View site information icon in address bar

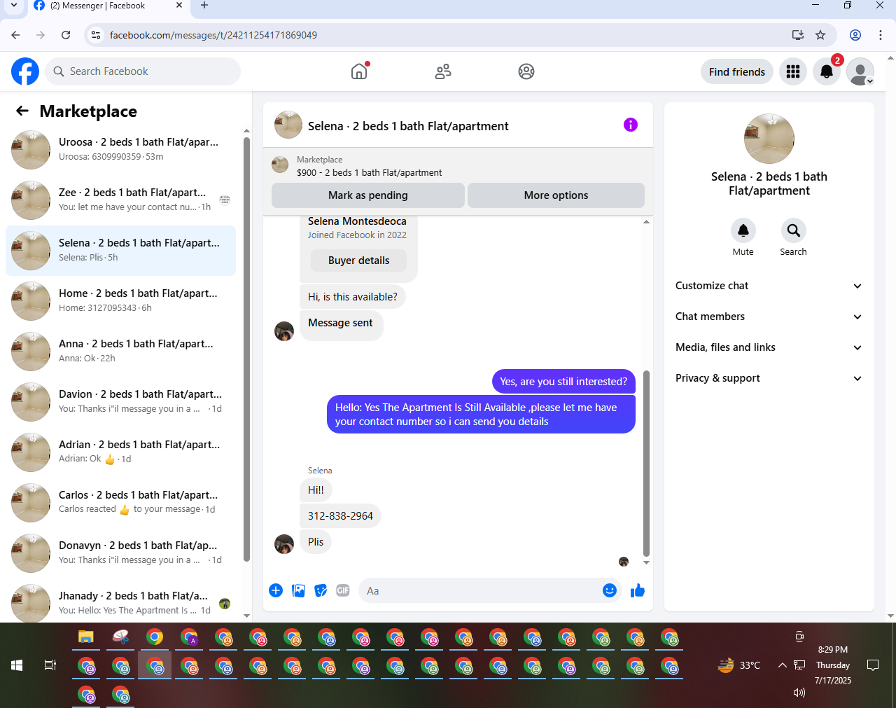click(x=97, y=35)
